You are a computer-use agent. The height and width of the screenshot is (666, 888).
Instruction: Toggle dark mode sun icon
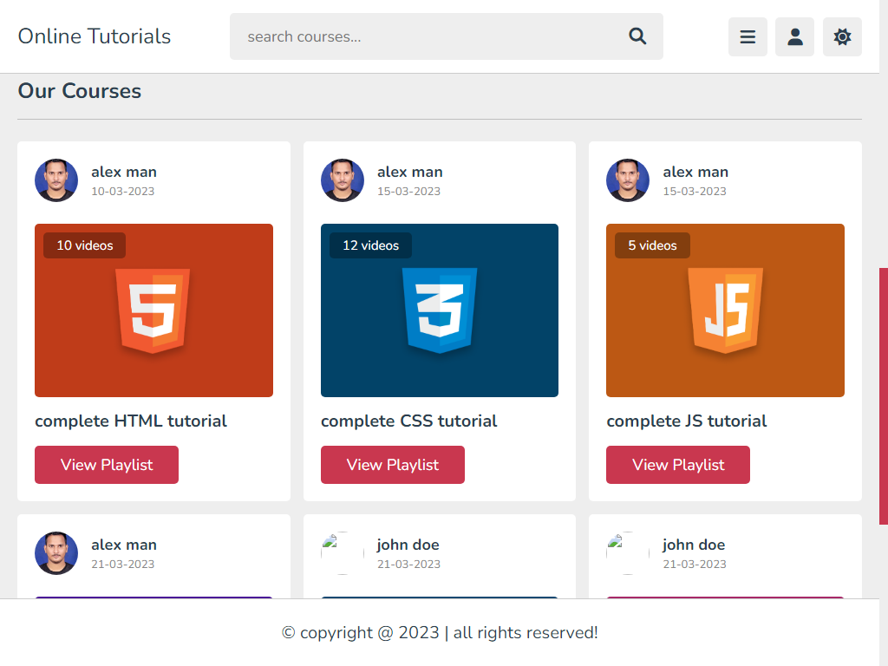[842, 36]
